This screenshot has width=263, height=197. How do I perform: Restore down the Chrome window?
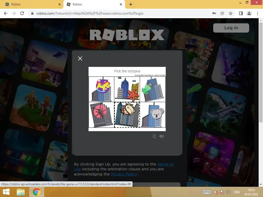[x=247, y=3]
